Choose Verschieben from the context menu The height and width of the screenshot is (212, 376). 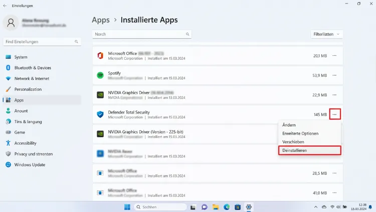(310, 142)
